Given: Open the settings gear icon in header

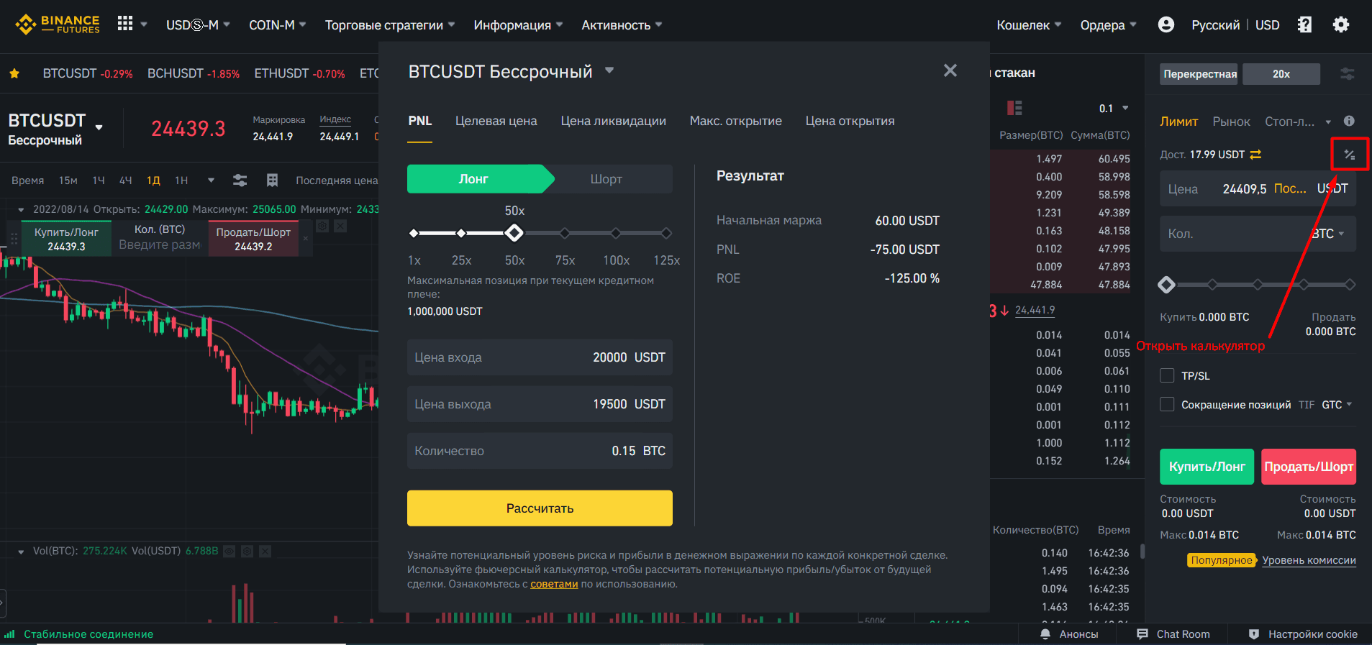Looking at the screenshot, I should point(1341,24).
